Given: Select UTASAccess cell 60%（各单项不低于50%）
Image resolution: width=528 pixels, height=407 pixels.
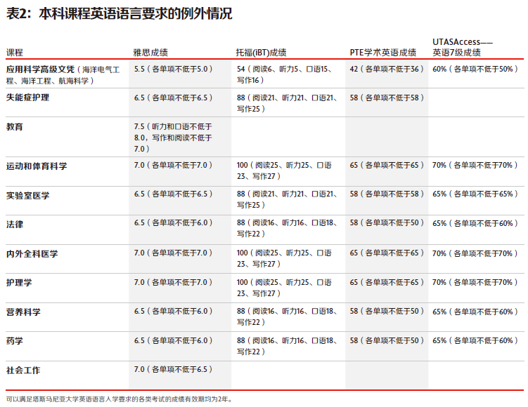Looking at the screenshot, I should pos(475,69).
